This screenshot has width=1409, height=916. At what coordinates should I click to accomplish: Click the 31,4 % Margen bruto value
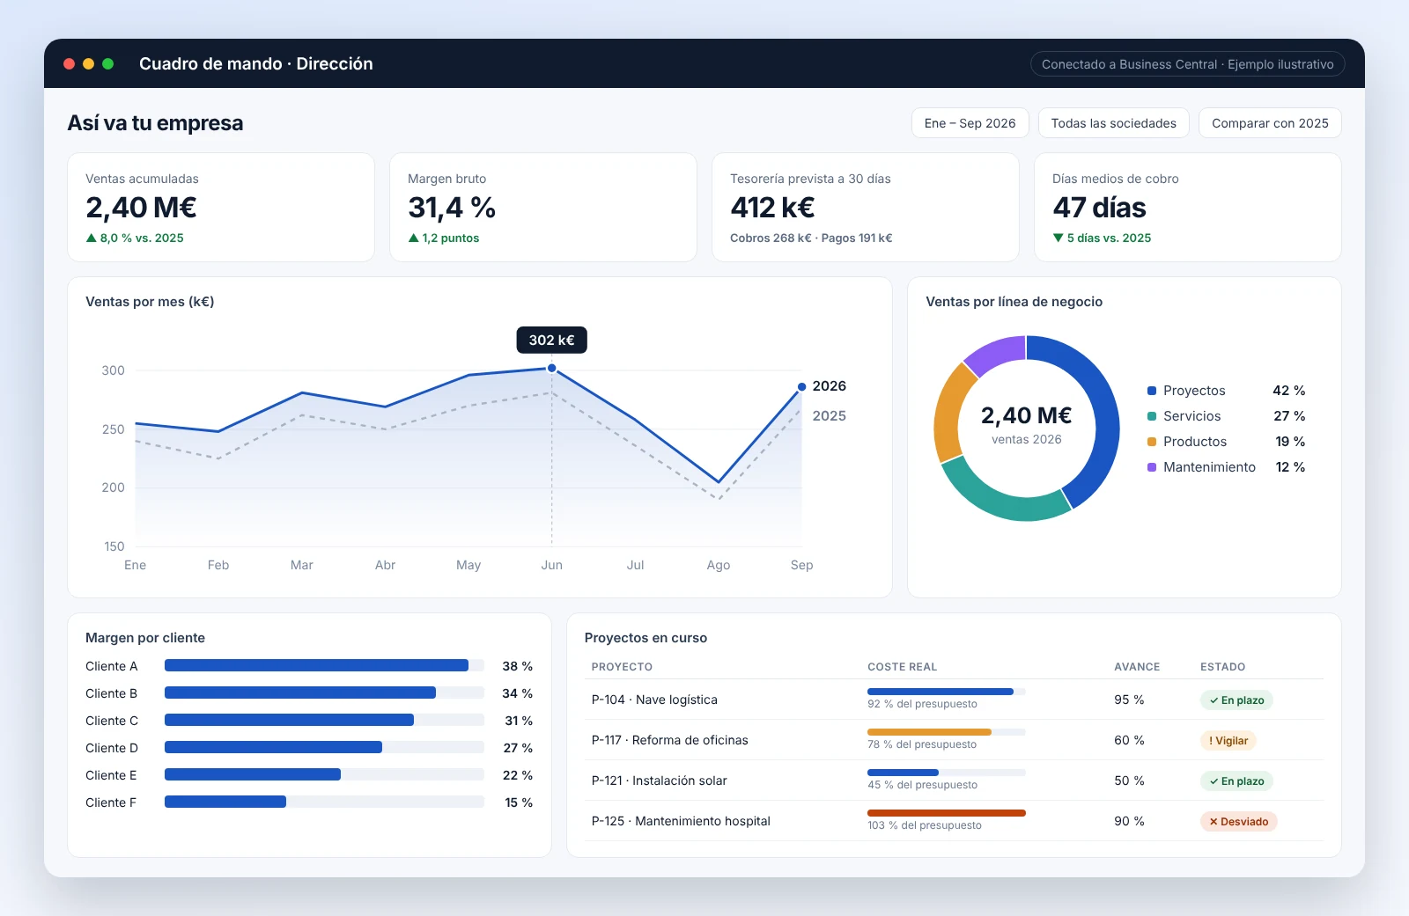(x=452, y=208)
